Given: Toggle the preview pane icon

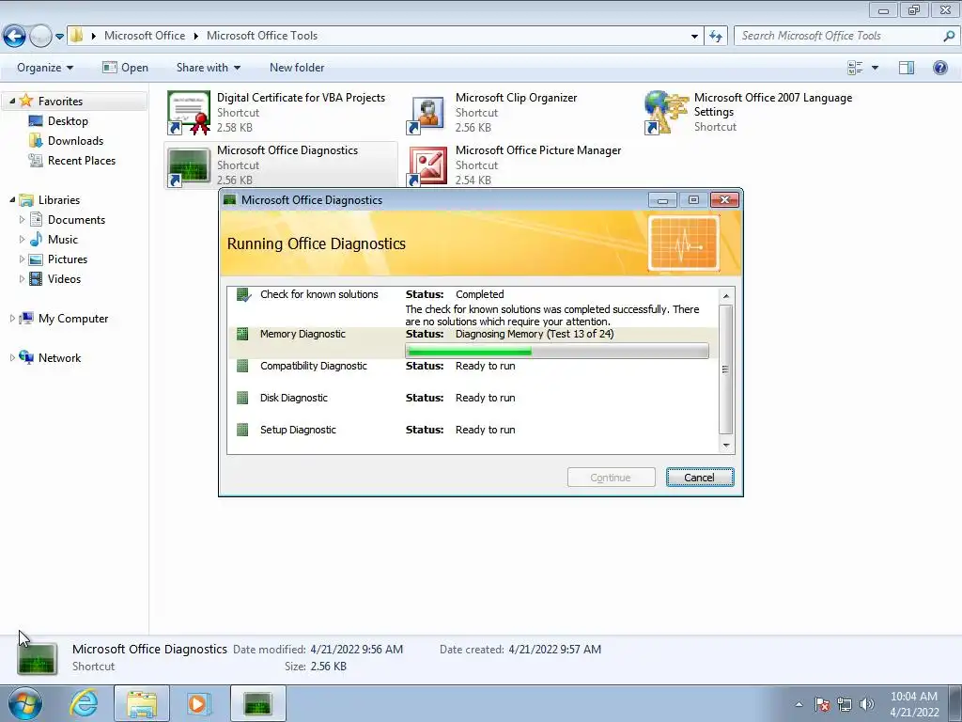Looking at the screenshot, I should 907,68.
